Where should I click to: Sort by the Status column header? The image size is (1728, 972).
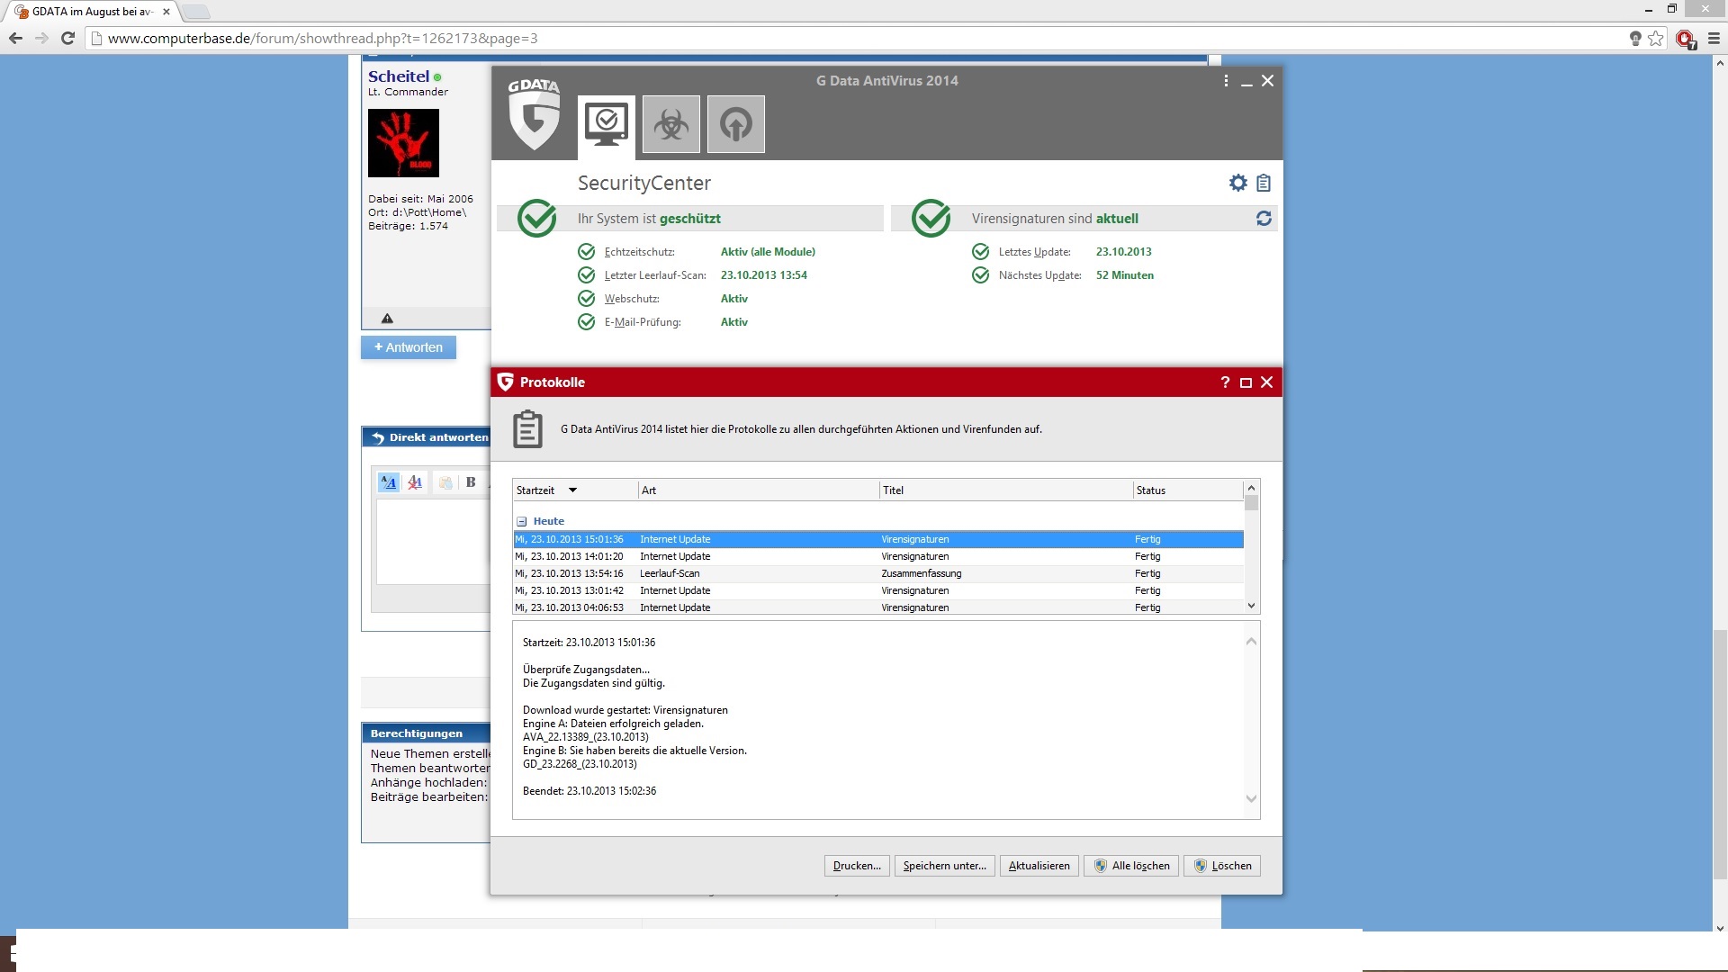1150,490
